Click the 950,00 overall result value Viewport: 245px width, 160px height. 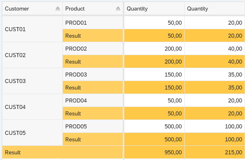pyautogui.click(x=154, y=152)
